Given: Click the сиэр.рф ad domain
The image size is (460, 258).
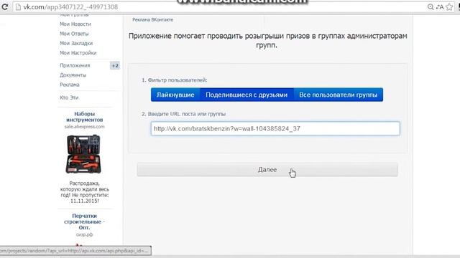Looking at the screenshot, I should pyautogui.click(x=85, y=234).
